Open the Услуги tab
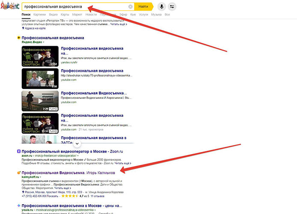 143,15
